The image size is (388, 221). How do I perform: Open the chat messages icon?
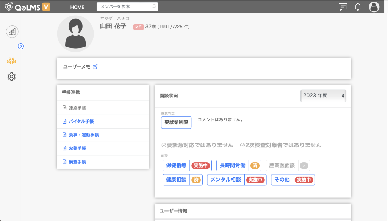click(343, 7)
